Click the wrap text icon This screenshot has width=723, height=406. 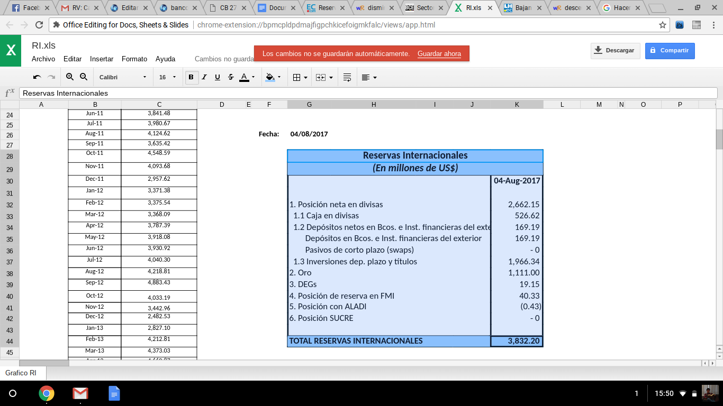point(347,77)
